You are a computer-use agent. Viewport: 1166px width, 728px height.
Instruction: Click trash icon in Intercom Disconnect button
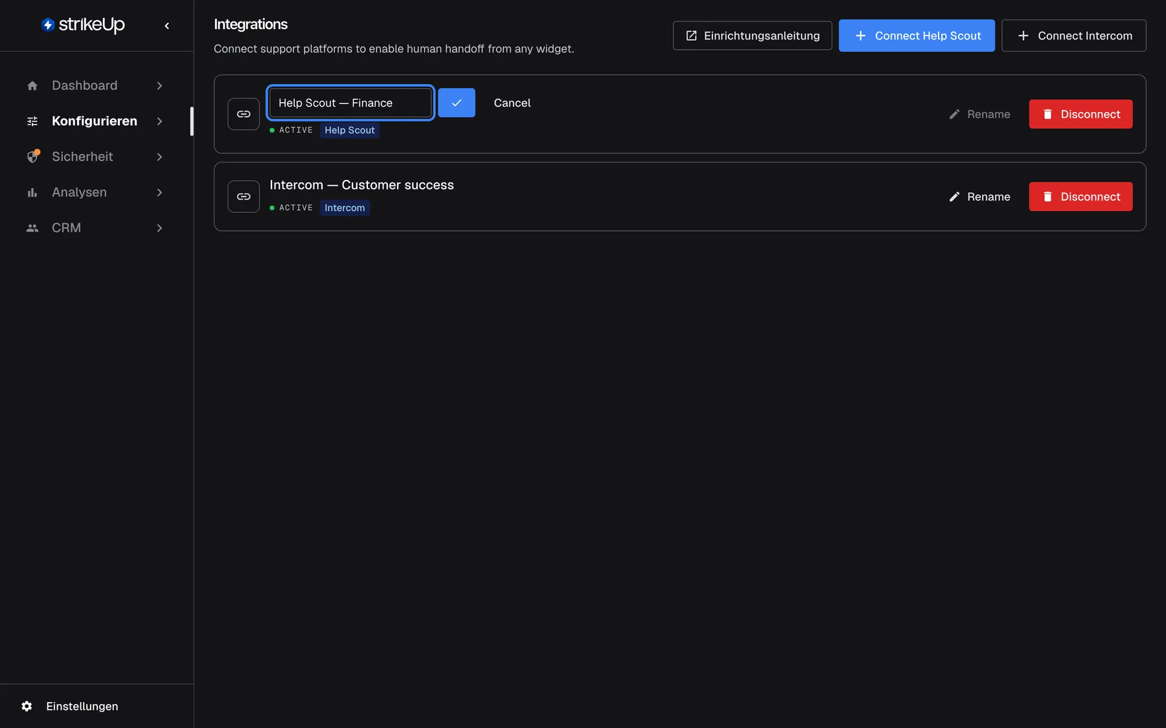tap(1047, 197)
